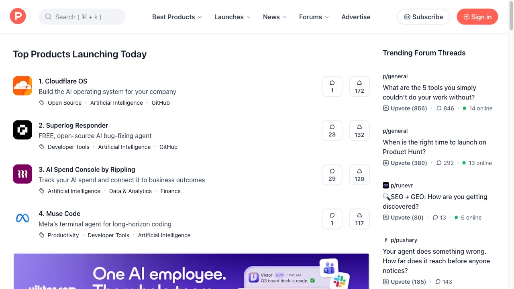514x289 pixels.
Task: Click the p/runevr forum avatar icon
Action: click(x=386, y=185)
